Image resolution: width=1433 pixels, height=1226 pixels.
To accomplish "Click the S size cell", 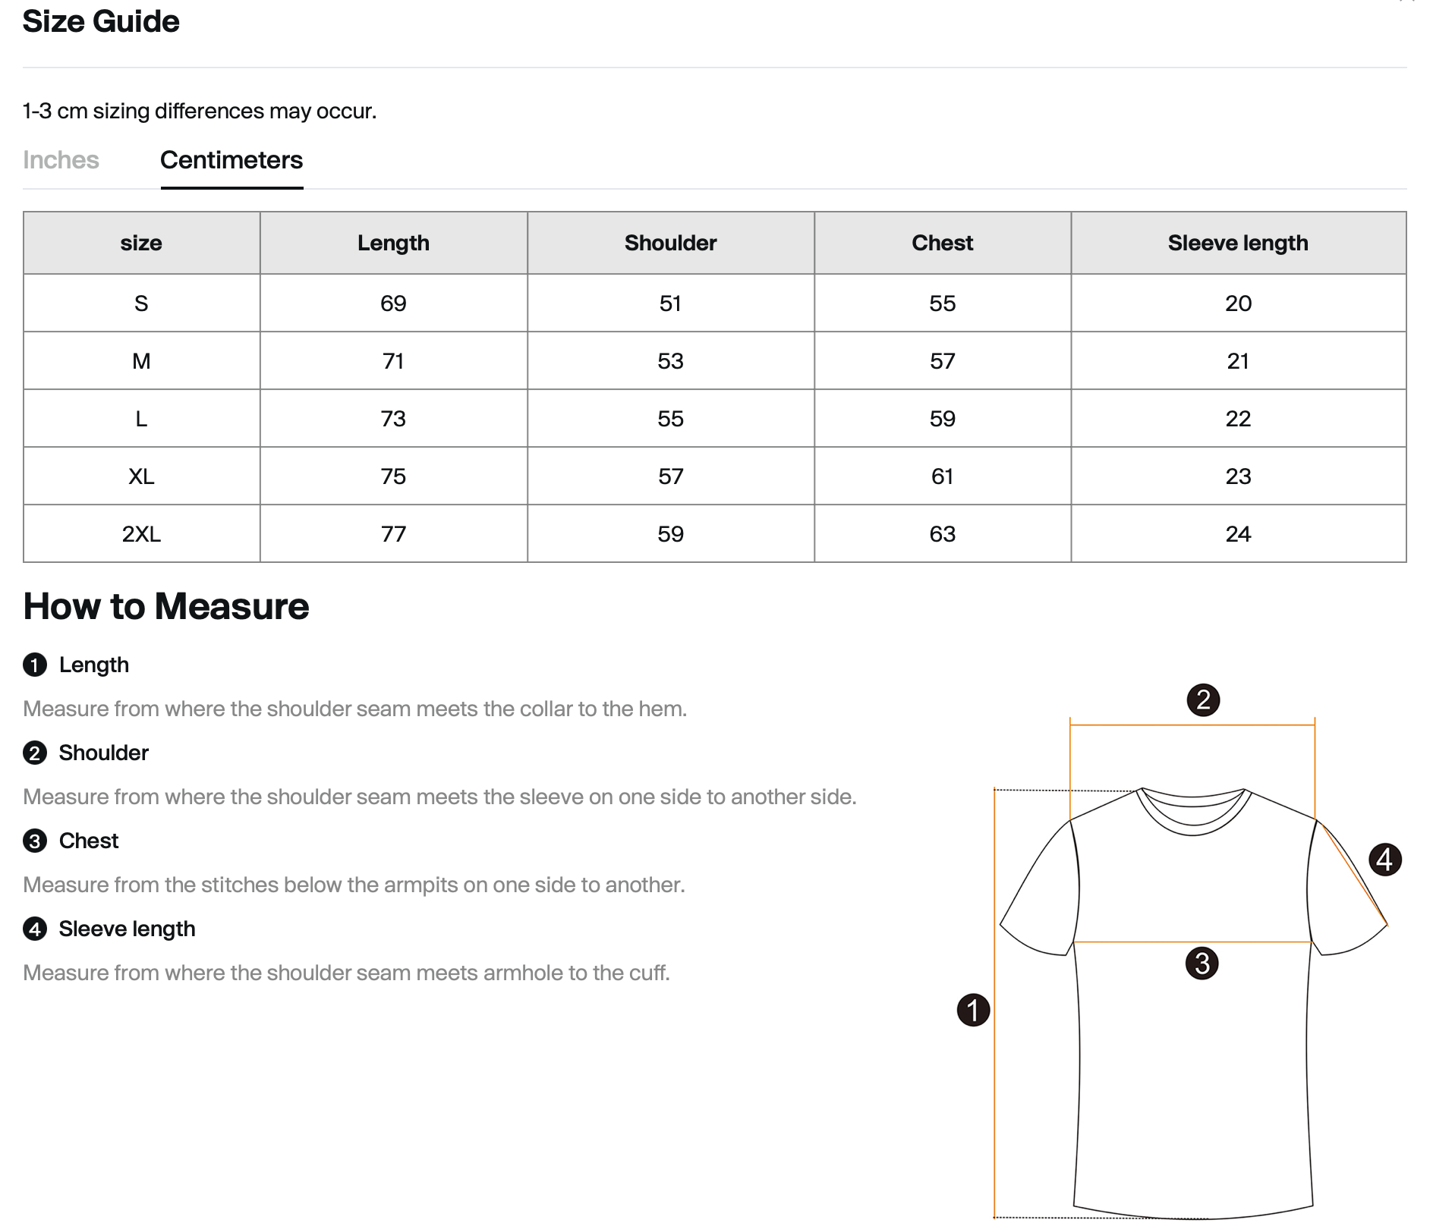I will click(141, 303).
